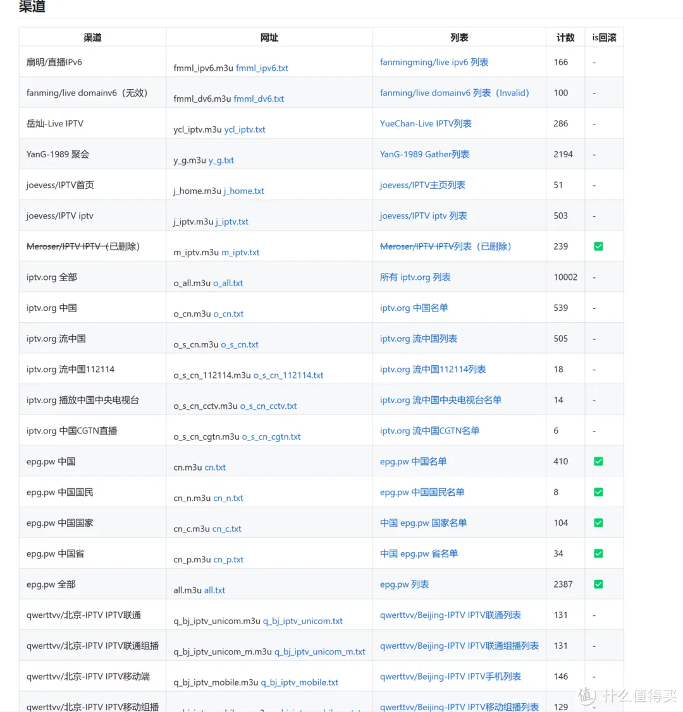Image resolution: width=683 pixels, height=712 pixels.
Task: Click the 计数 column header
Action: [x=565, y=38]
